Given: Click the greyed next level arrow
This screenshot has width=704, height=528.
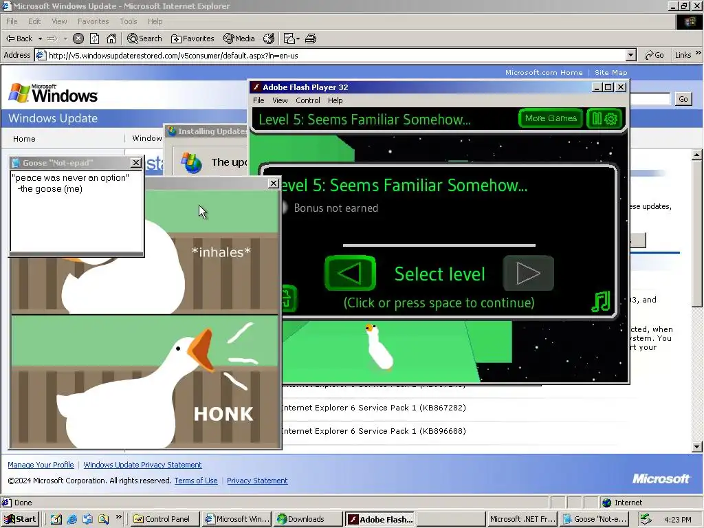Looking at the screenshot, I should pyautogui.click(x=528, y=272).
